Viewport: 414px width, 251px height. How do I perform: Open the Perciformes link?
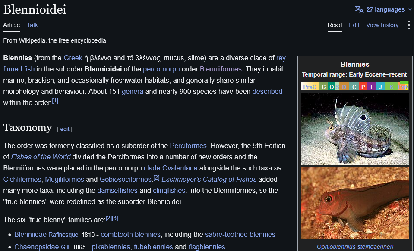pyautogui.click(x=188, y=146)
